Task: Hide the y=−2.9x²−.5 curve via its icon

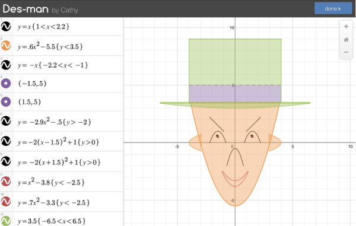Action: tap(6, 121)
